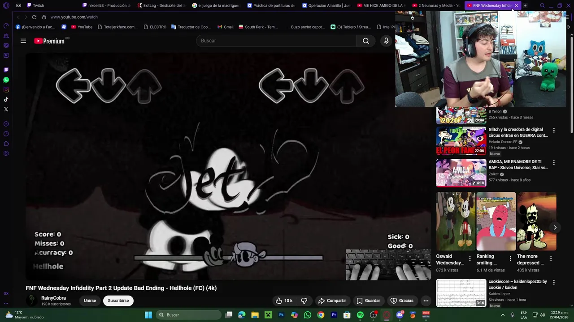Image resolution: width=574 pixels, height=322 pixels.
Task: Click the Opera GX logo menu
Action: pyautogui.click(x=6, y=5)
